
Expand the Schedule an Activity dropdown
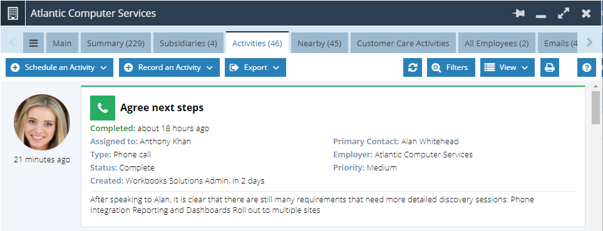(59, 67)
